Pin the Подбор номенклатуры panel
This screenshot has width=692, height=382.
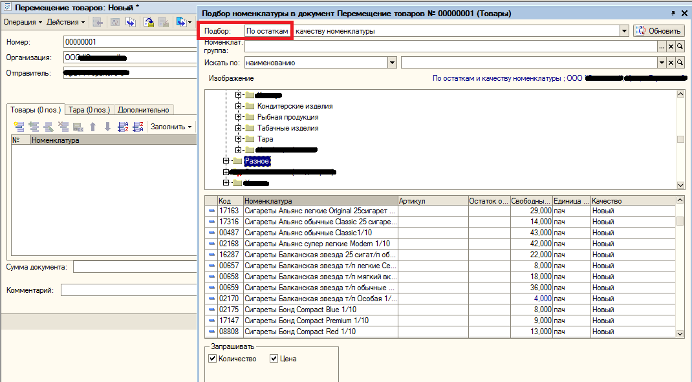click(x=673, y=13)
